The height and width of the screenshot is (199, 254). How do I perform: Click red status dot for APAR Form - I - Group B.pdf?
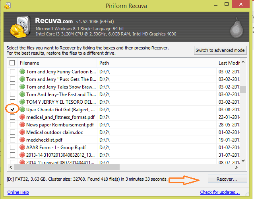click(x=22, y=147)
